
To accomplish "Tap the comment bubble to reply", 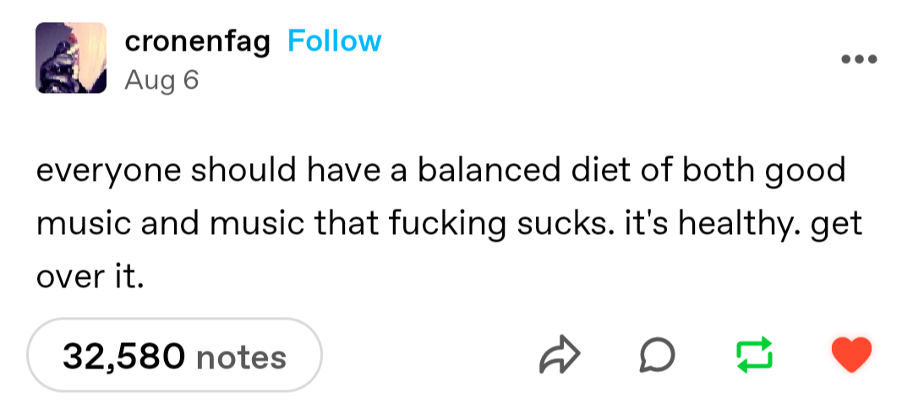I will 655,356.
